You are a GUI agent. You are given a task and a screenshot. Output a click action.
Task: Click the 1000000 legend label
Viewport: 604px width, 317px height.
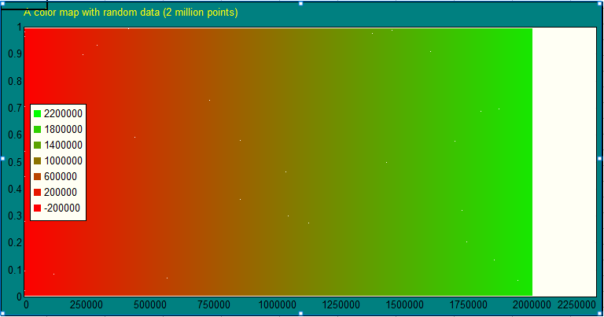pos(63,161)
